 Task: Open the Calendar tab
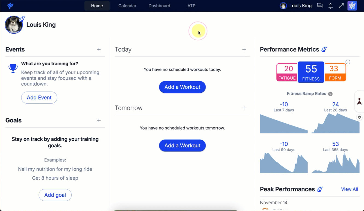tap(127, 6)
